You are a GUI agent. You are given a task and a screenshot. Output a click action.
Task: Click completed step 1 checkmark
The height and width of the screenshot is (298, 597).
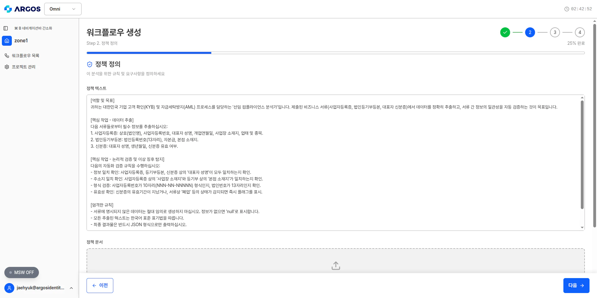tap(505, 32)
